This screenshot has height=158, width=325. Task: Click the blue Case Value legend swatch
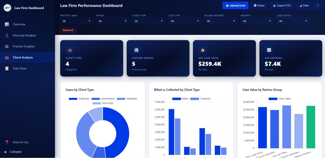pyautogui.click(x=273, y=98)
